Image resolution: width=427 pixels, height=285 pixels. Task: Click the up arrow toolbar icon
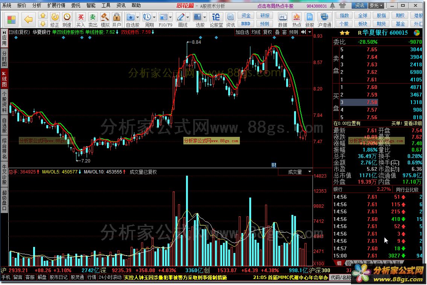tap(43, 15)
